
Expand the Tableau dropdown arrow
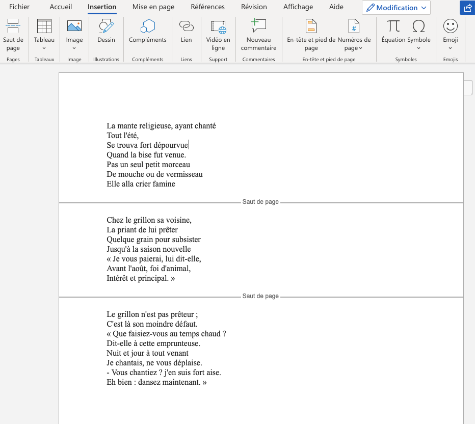point(44,48)
